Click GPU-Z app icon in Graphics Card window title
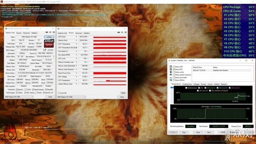 coord(6,28)
